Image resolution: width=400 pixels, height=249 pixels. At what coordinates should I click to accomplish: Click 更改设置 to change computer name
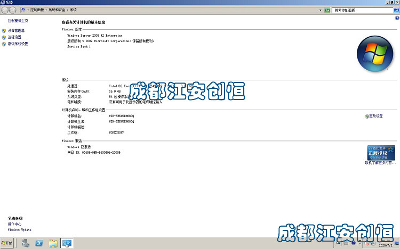pos(376,116)
